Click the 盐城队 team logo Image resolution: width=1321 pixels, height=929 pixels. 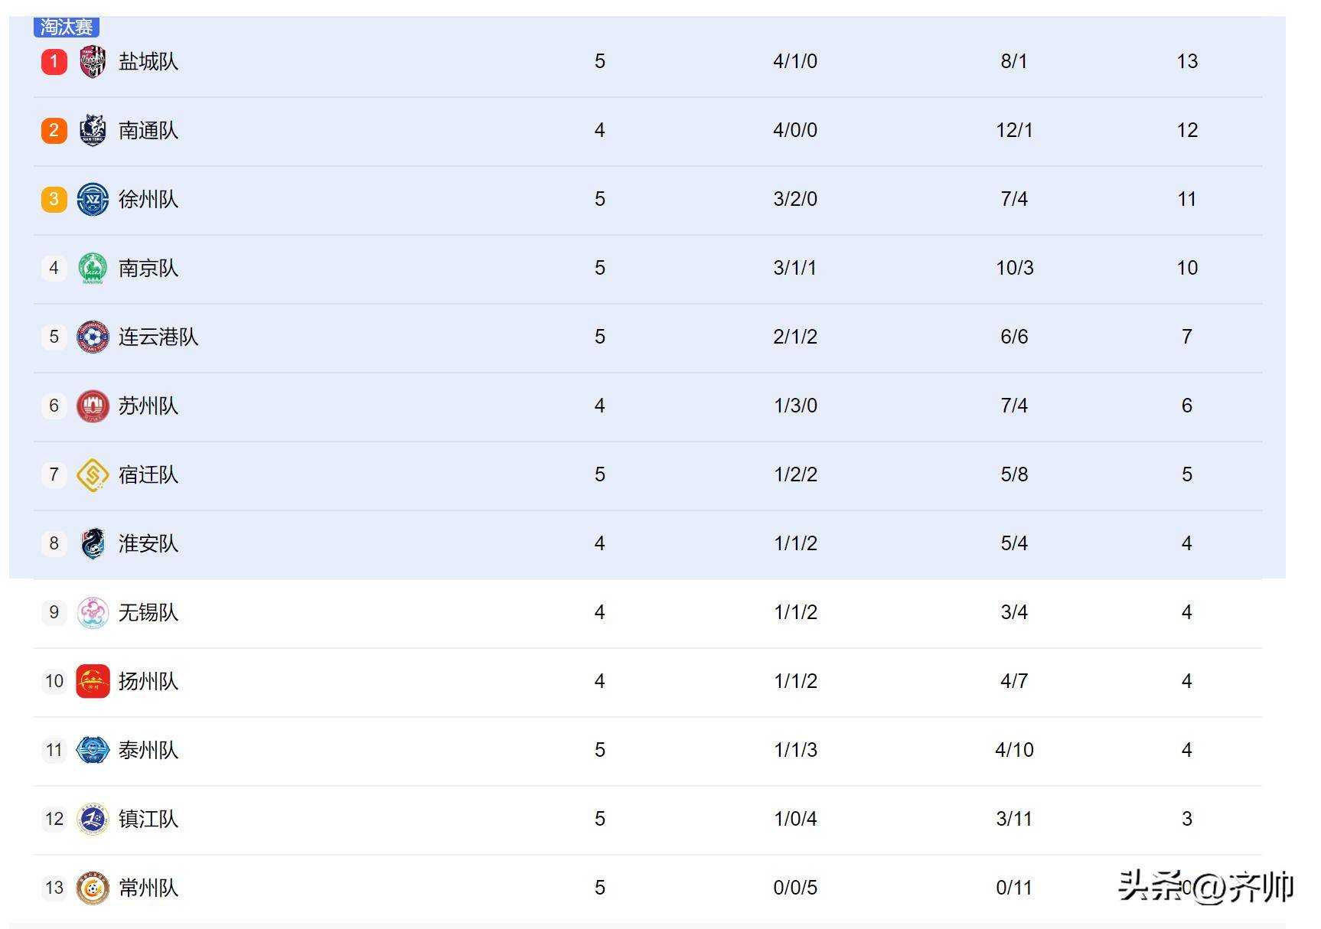tap(93, 61)
